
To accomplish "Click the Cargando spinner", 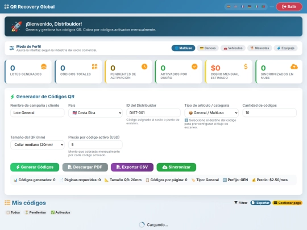I will (142, 225).
